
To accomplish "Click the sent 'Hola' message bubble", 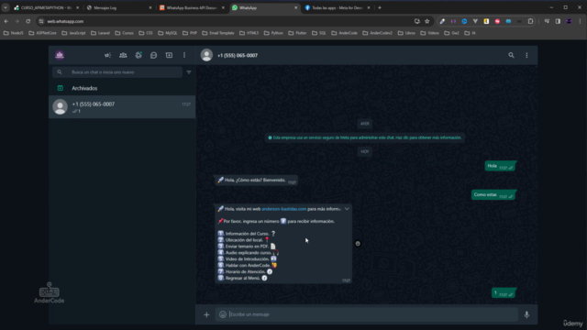I will (500, 167).
